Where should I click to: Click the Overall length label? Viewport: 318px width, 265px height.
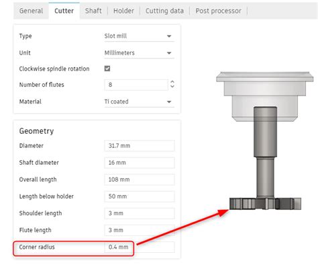(38, 180)
